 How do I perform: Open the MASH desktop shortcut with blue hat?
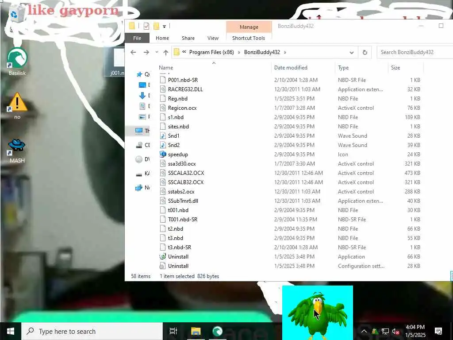coord(17,151)
